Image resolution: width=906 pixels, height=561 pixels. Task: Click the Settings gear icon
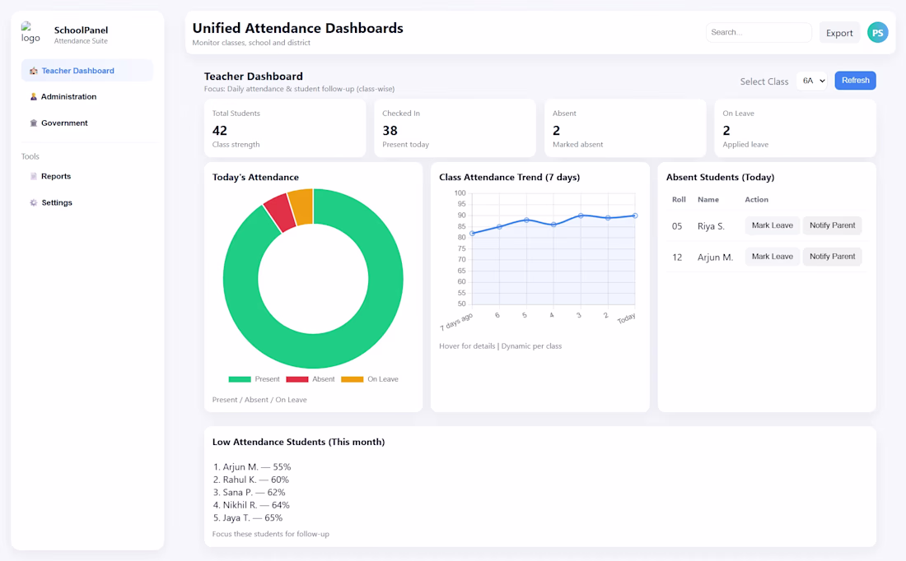[x=34, y=202]
